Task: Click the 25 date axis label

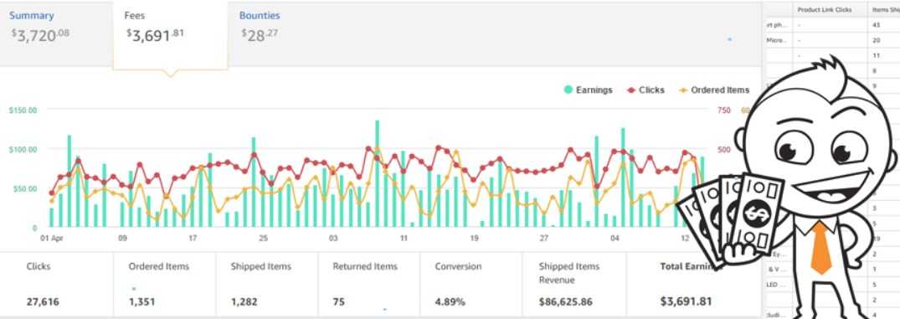Action: (x=263, y=238)
